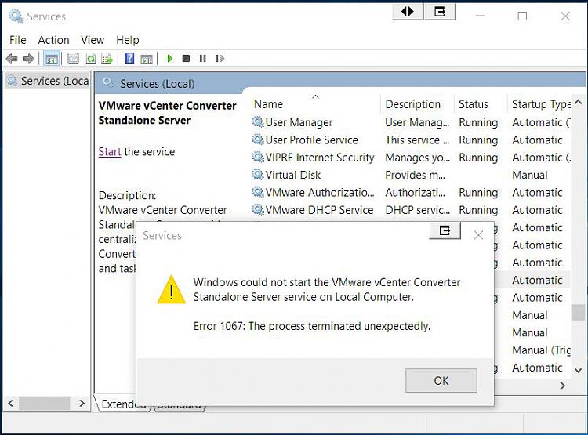Click the Services (Local) pane header
Viewport: 588px width, 435px height.
(339, 83)
